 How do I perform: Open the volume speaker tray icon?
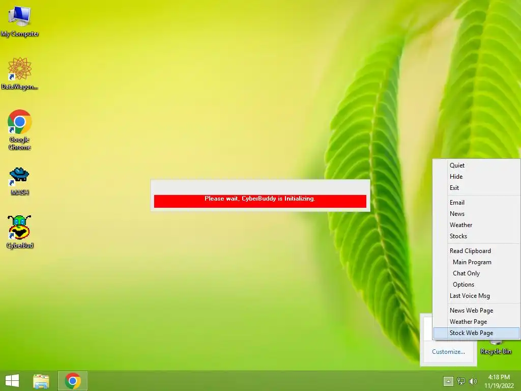(473, 381)
